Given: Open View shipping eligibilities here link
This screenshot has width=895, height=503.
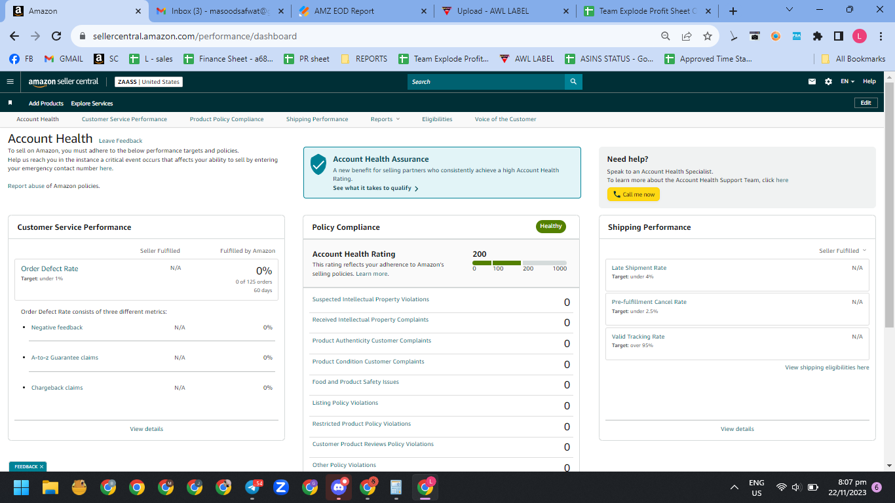Looking at the screenshot, I should click(827, 367).
